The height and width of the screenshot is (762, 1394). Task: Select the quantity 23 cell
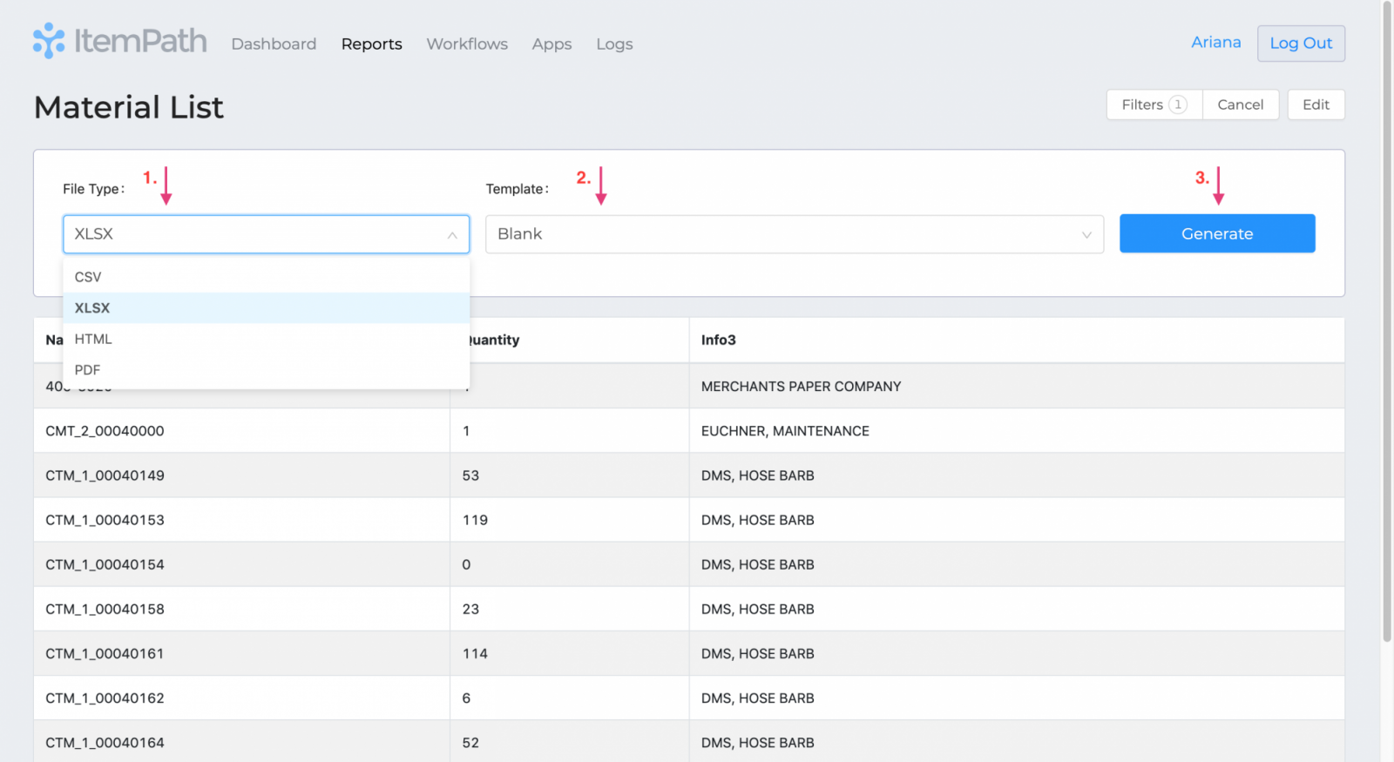[570, 609]
